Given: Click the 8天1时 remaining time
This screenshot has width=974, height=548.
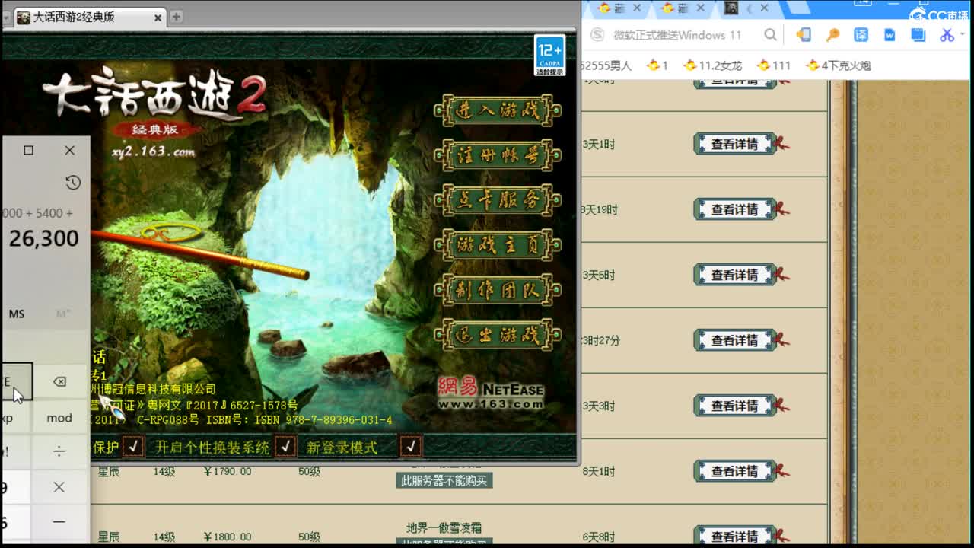Looking at the screenshot, I should (x=599, y=472).
